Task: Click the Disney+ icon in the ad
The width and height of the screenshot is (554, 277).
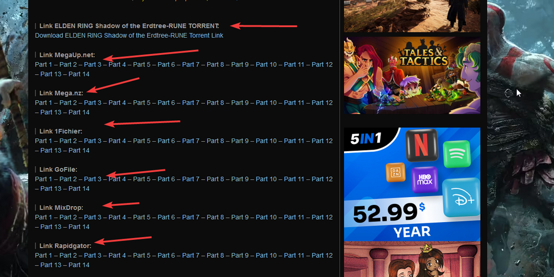Action: click(x=461, y=198)
